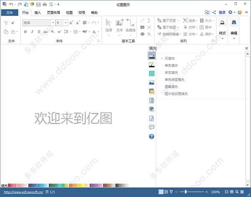Click the Save disk icon

(x=38, y=4)
